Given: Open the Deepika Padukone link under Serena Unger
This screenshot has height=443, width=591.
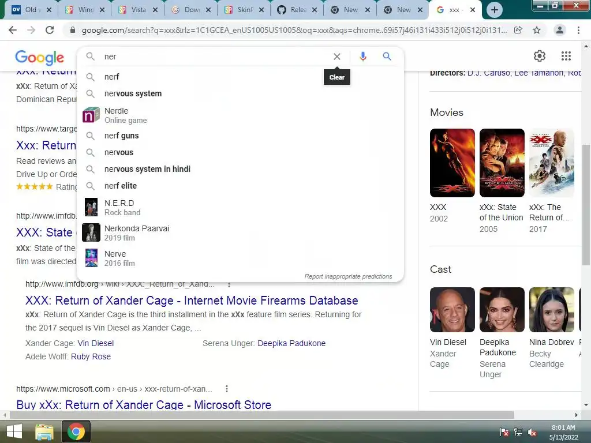Looking at the screenshot, I should tap(291, 343).
